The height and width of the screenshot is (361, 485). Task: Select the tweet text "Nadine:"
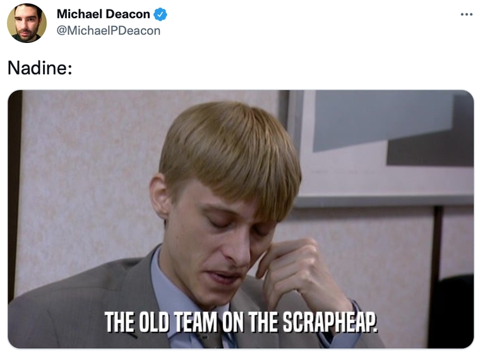coord(40,68)
